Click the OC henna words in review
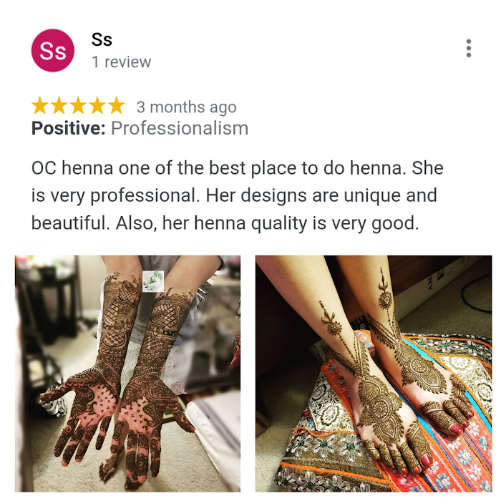 coord(72,168)
